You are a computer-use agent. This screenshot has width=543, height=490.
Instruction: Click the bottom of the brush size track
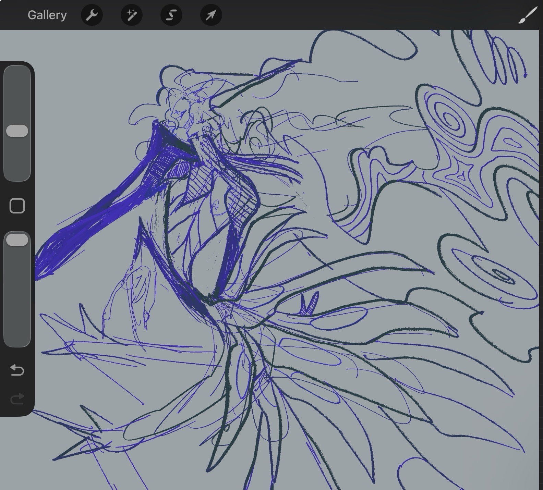coord(17,173)
